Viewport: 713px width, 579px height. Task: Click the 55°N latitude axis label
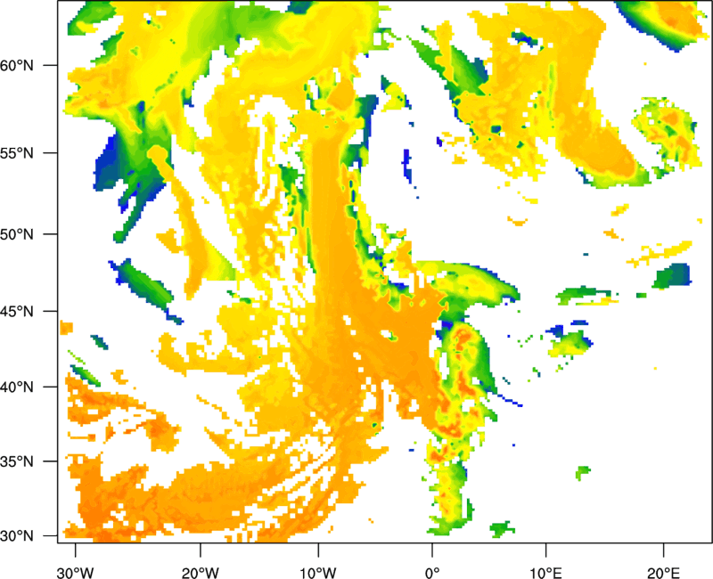[x=17, y=153]
